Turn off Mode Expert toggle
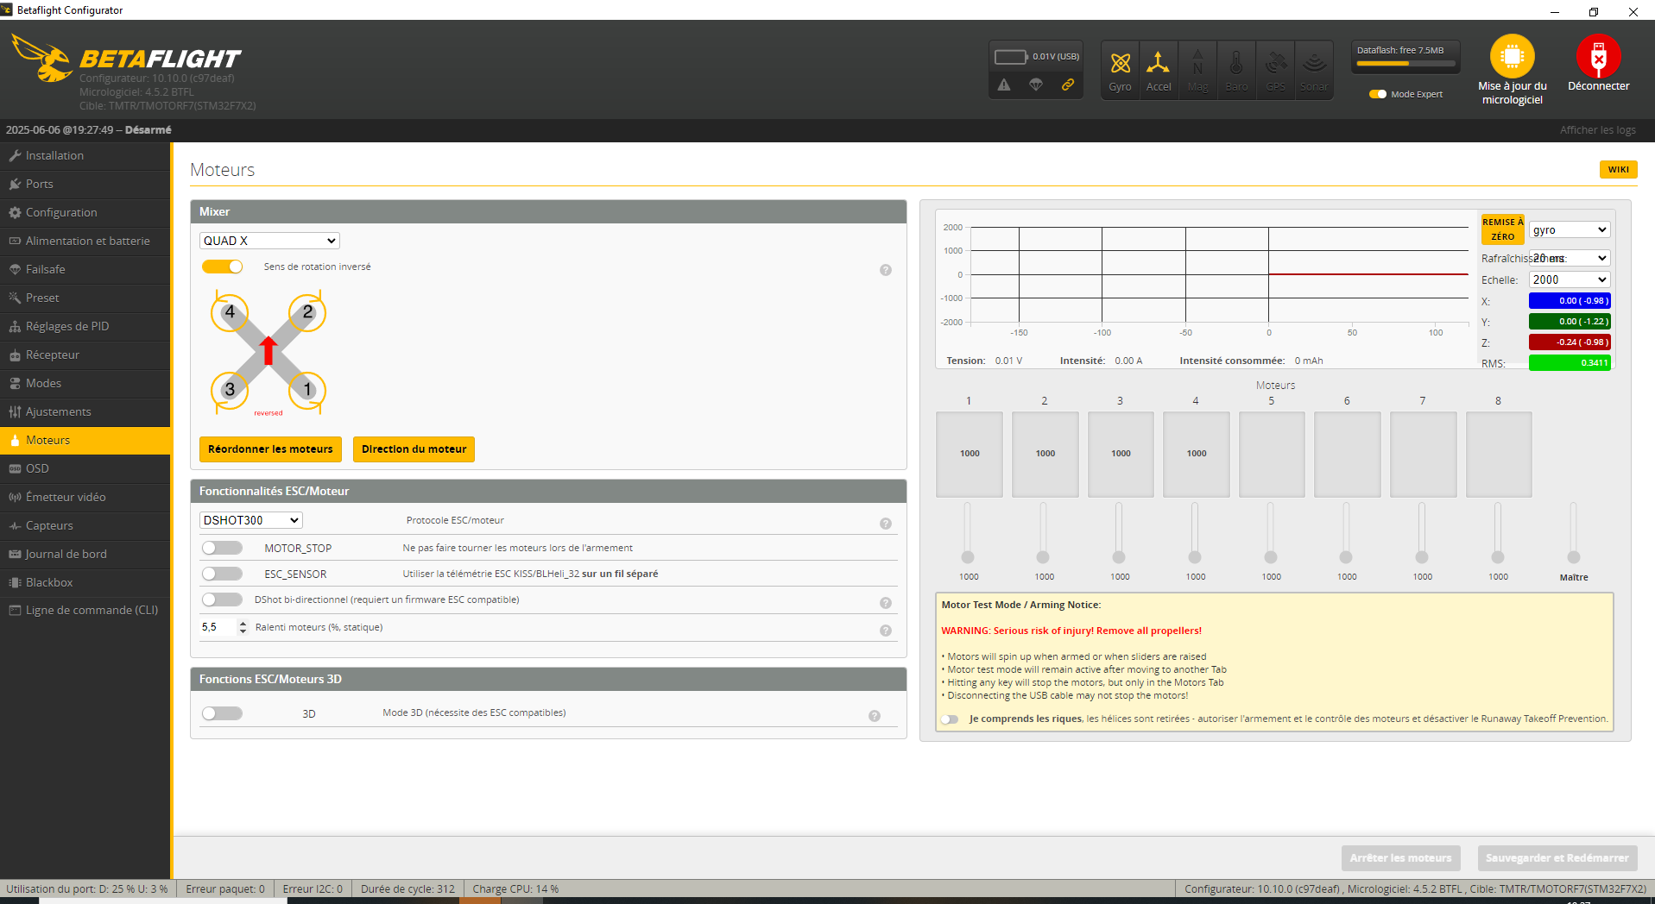Viewport: 1655px width, 904px height. [x=1378, y=94]
